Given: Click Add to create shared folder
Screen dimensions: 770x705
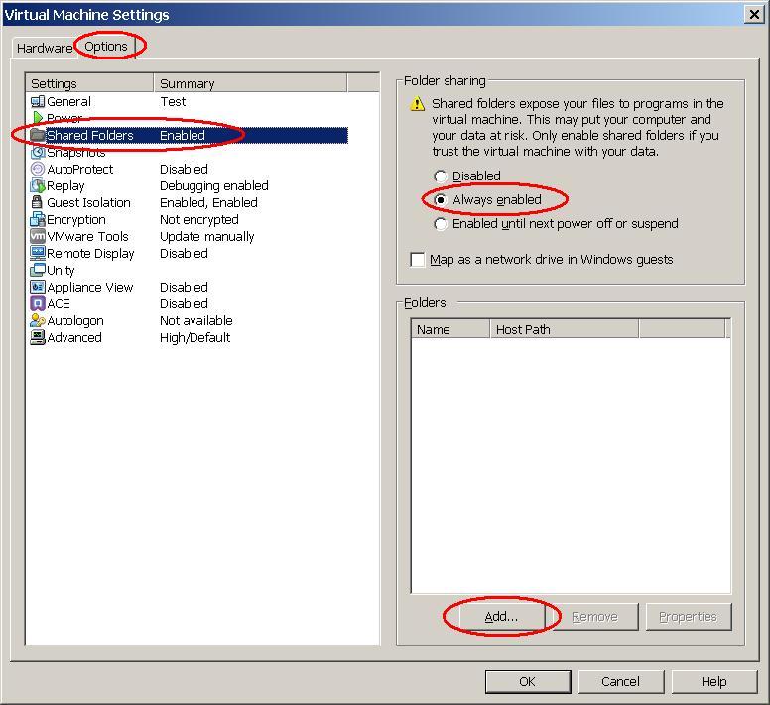Looking at the screenshot, I should (x=501, y=616).
